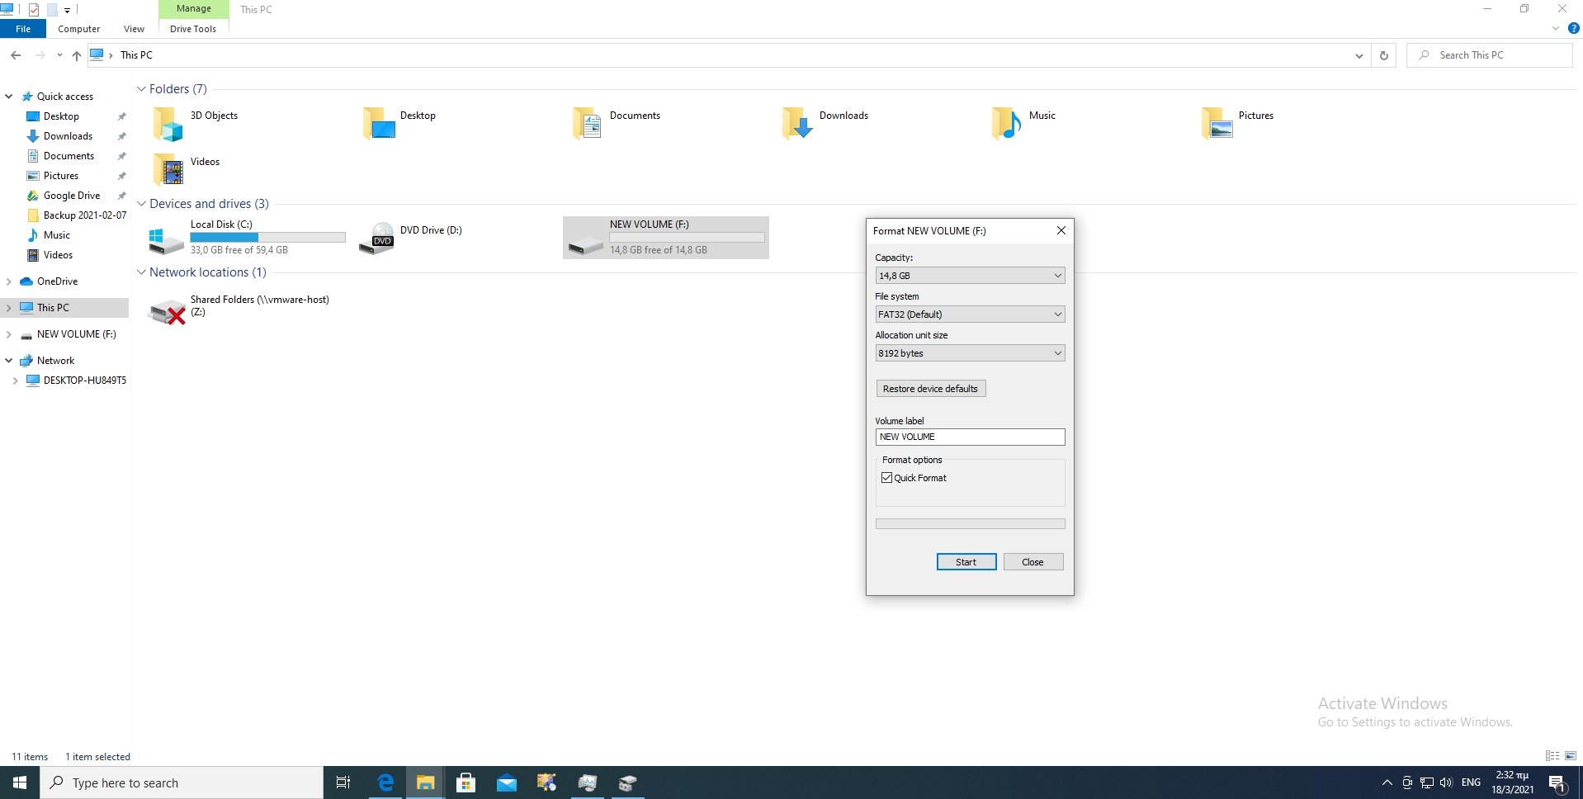1583x799 pixels.
Task: Open Microsoft Store from the taskbar
Action: [465, 782]
